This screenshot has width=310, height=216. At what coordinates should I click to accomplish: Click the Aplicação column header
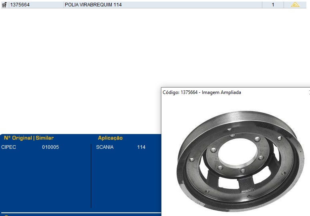coord(110,138)
